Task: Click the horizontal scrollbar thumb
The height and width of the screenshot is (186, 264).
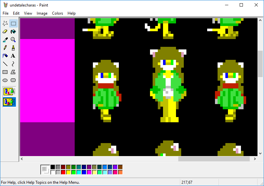Action: click(x=214, y=159)
